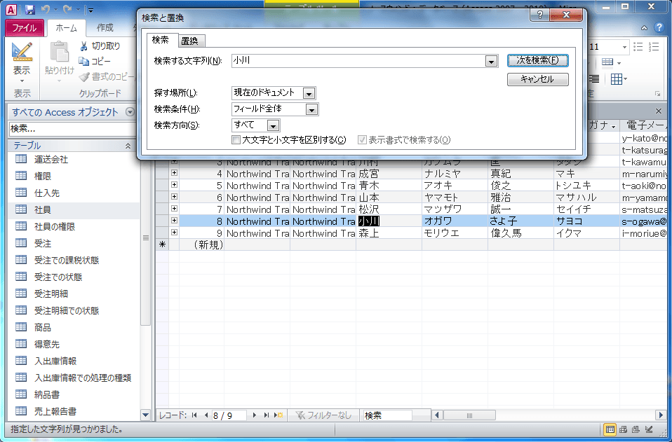Open font size 11 dropdown in ribbon
The height and width of the screenshot is (442, 672).
click(624, 47)
